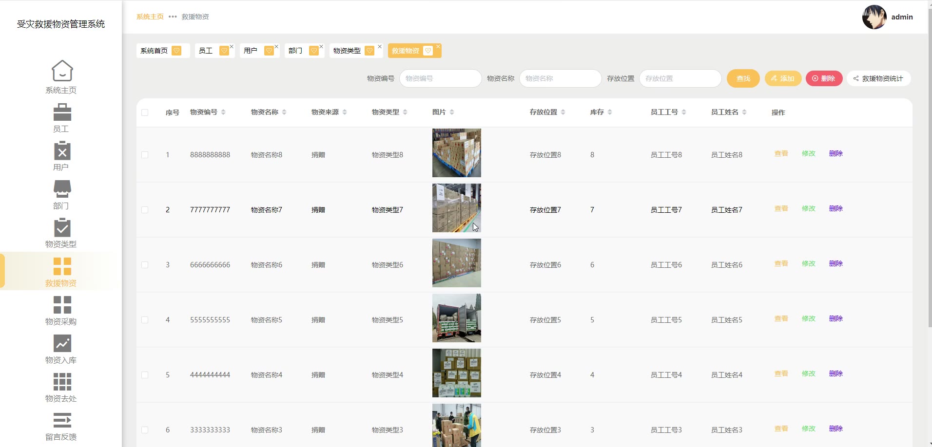Switch to the 物资类型 tab

click(x=347, y=51)
